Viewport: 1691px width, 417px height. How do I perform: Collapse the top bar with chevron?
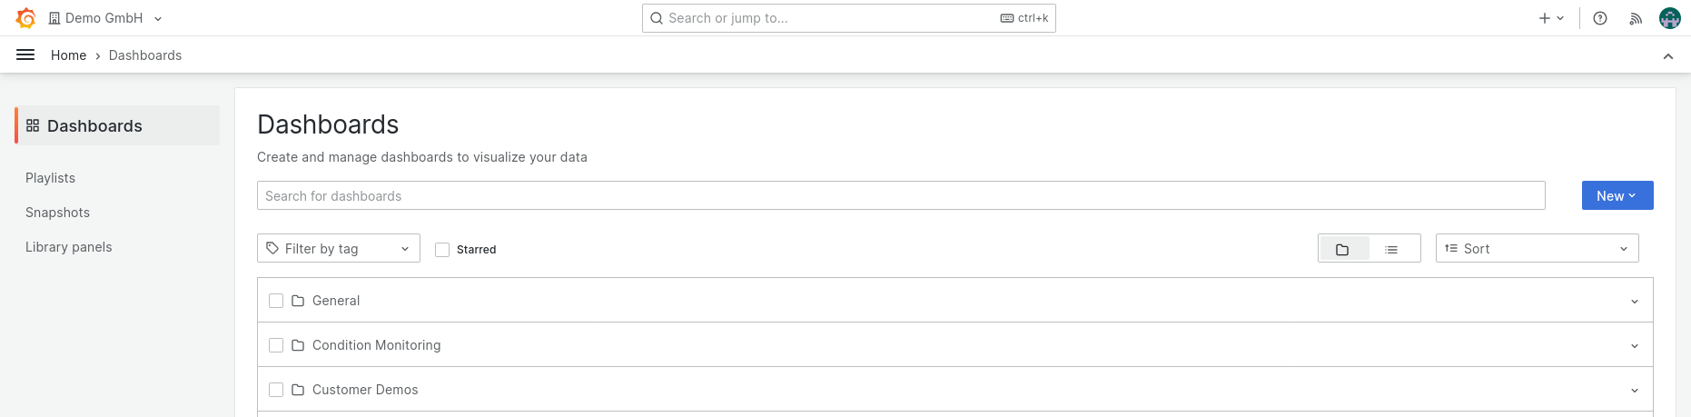point(1668,56)
